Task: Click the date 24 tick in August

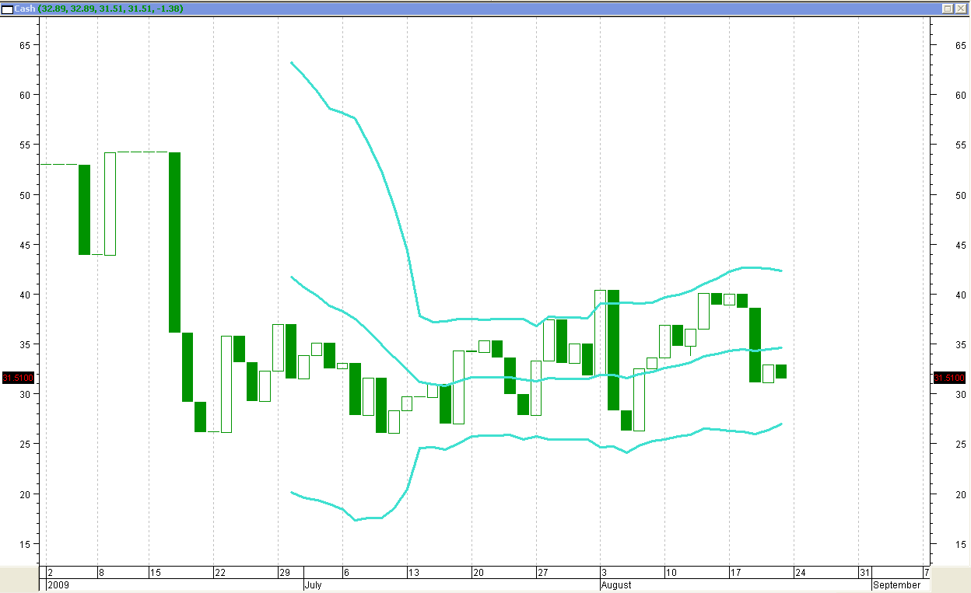Action: (801, 573)
